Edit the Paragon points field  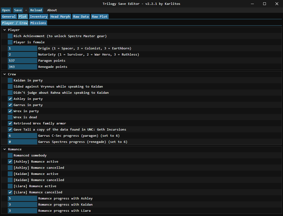22,61
